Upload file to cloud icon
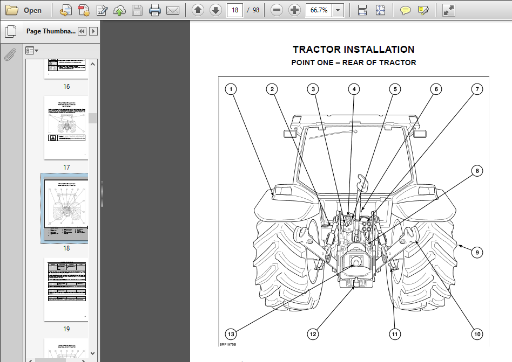 119,10
